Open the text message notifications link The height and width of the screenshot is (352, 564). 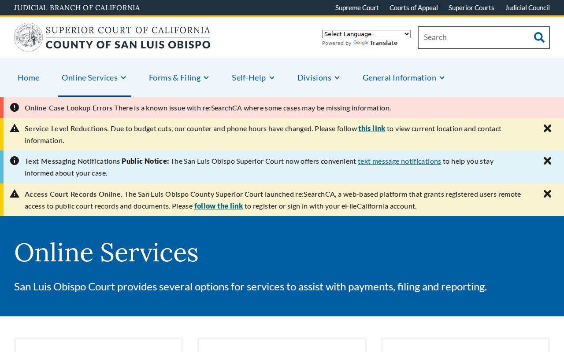point(399,161)
